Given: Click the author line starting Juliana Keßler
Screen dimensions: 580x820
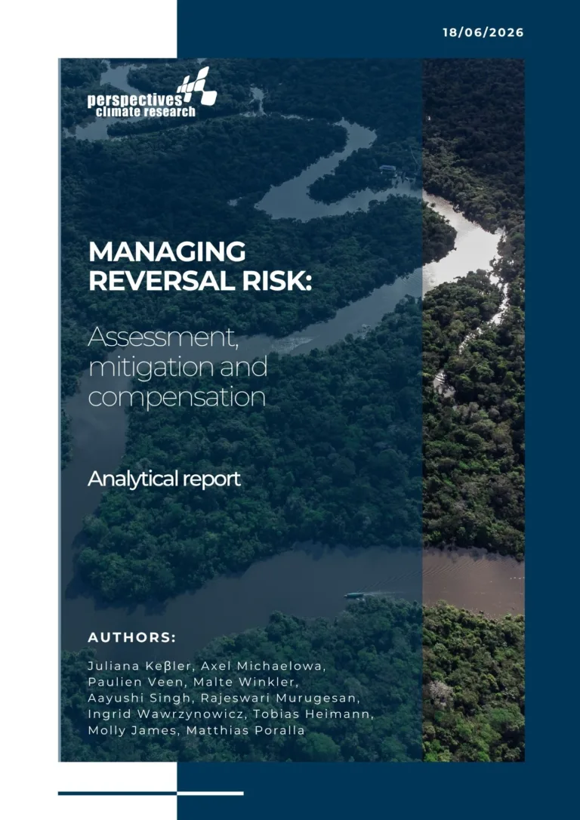Looking at the screenshot, I should 207,667.
